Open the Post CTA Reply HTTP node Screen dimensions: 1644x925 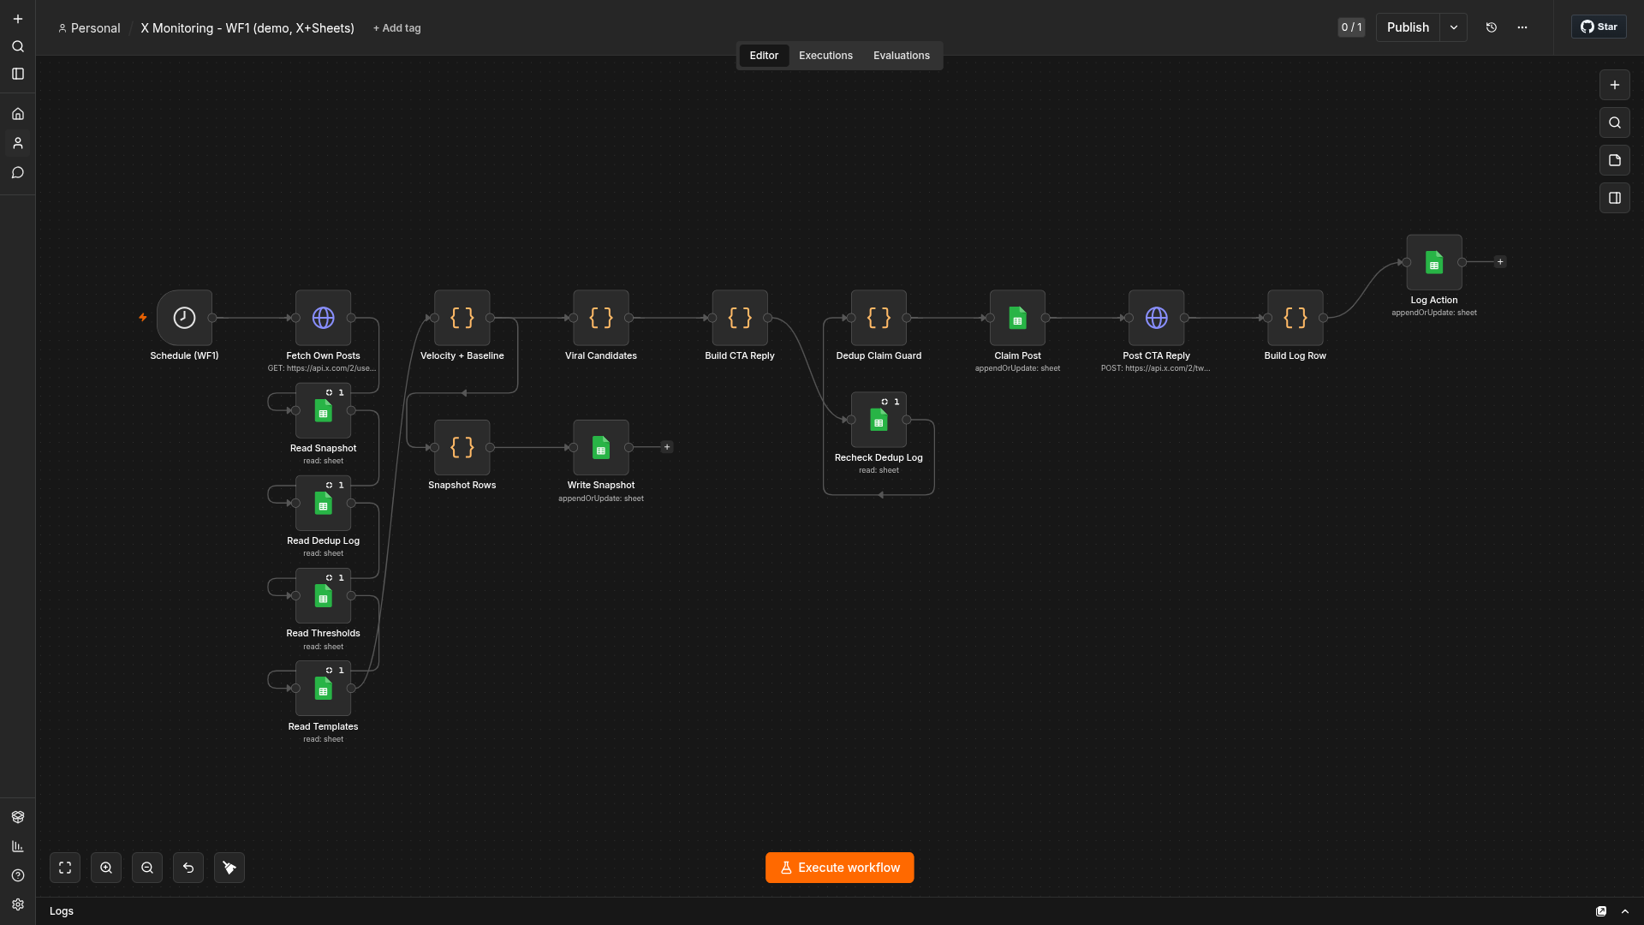[1156, 318]
